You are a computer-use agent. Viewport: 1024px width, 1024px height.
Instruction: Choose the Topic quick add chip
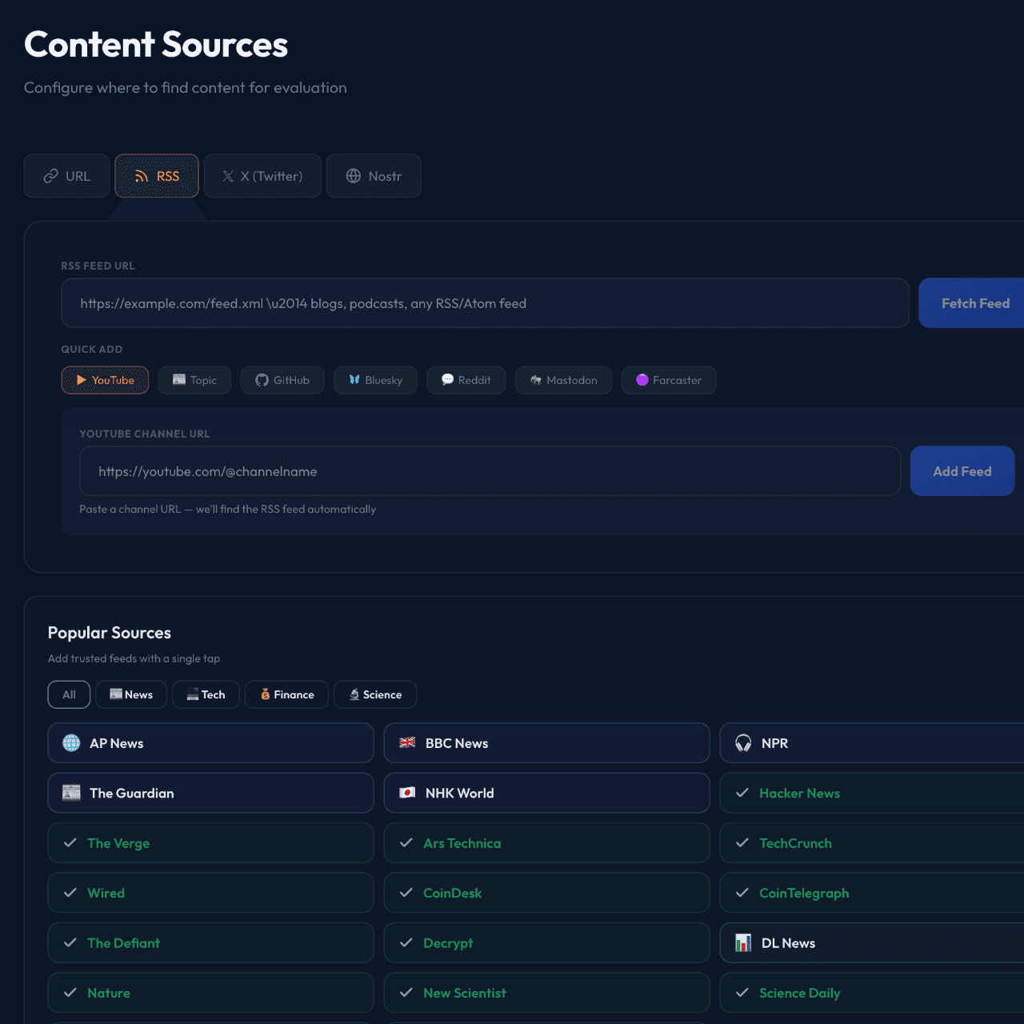pyautogui.click(x=194, y=380)
